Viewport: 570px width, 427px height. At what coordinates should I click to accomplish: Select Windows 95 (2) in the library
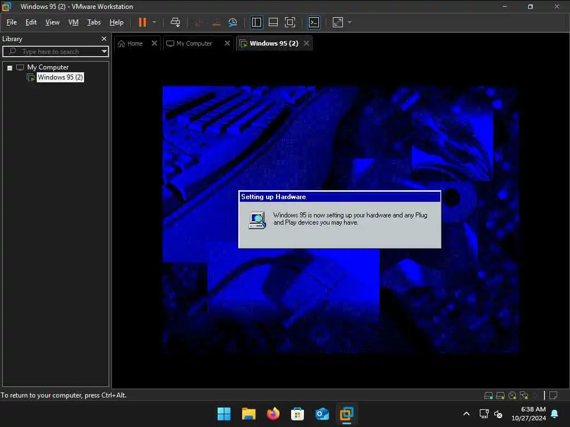60,77
